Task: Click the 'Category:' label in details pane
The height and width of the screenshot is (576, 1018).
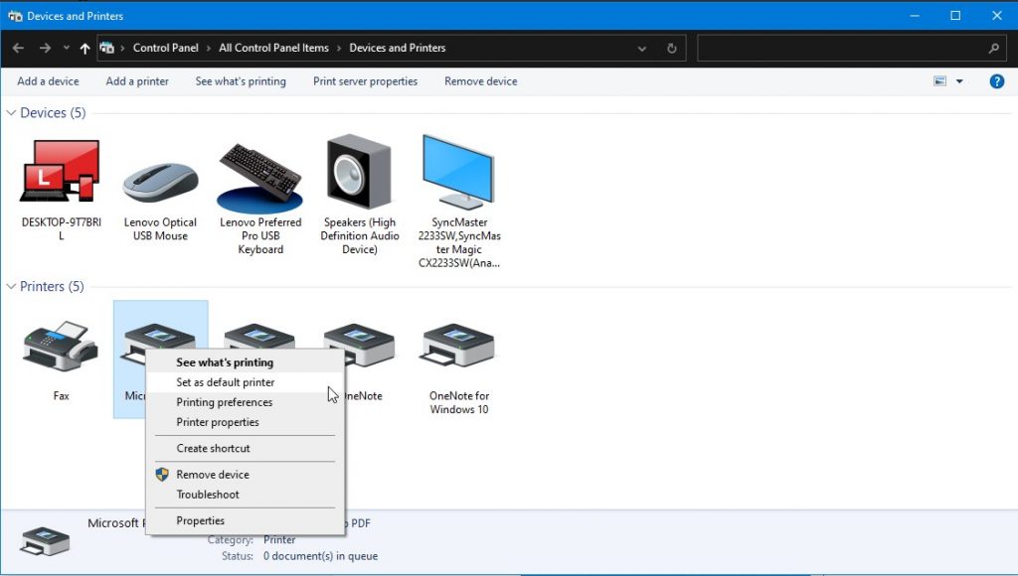Action: coord(231,539)
